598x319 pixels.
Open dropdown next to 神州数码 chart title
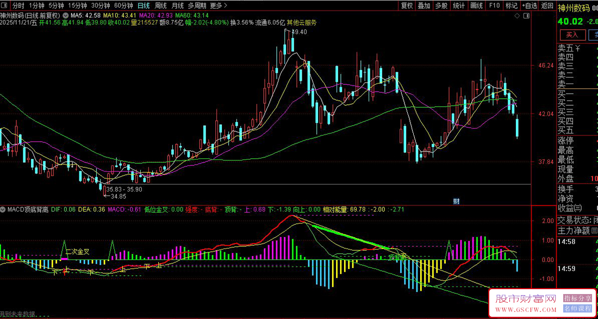coord(66,15)
